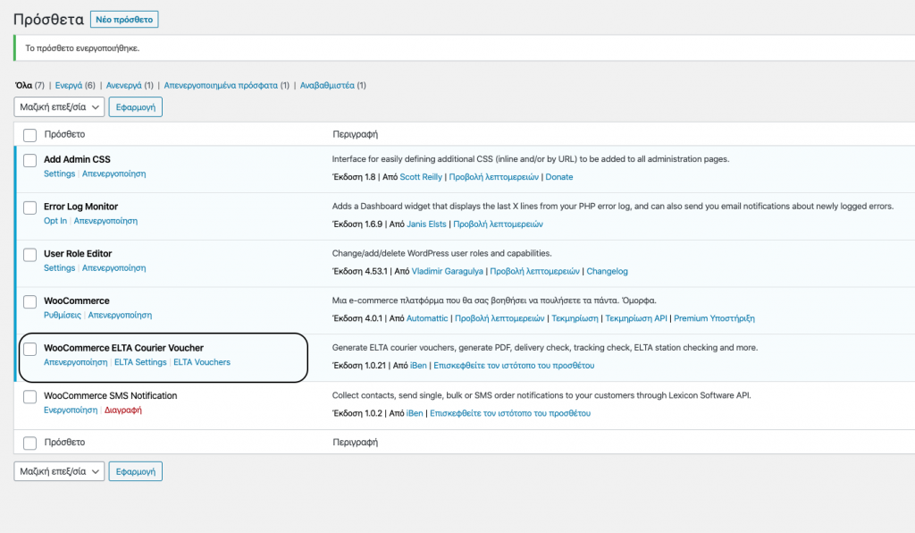Screen dimensions: 915x533
Task: Open Settings for User Role Editor
Action: (x=60, y=268)
